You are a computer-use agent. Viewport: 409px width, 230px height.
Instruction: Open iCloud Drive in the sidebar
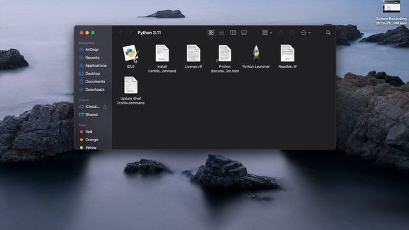pos(89,107)
